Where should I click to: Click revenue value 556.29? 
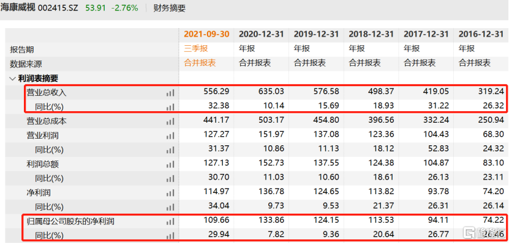tap(217, 92)
